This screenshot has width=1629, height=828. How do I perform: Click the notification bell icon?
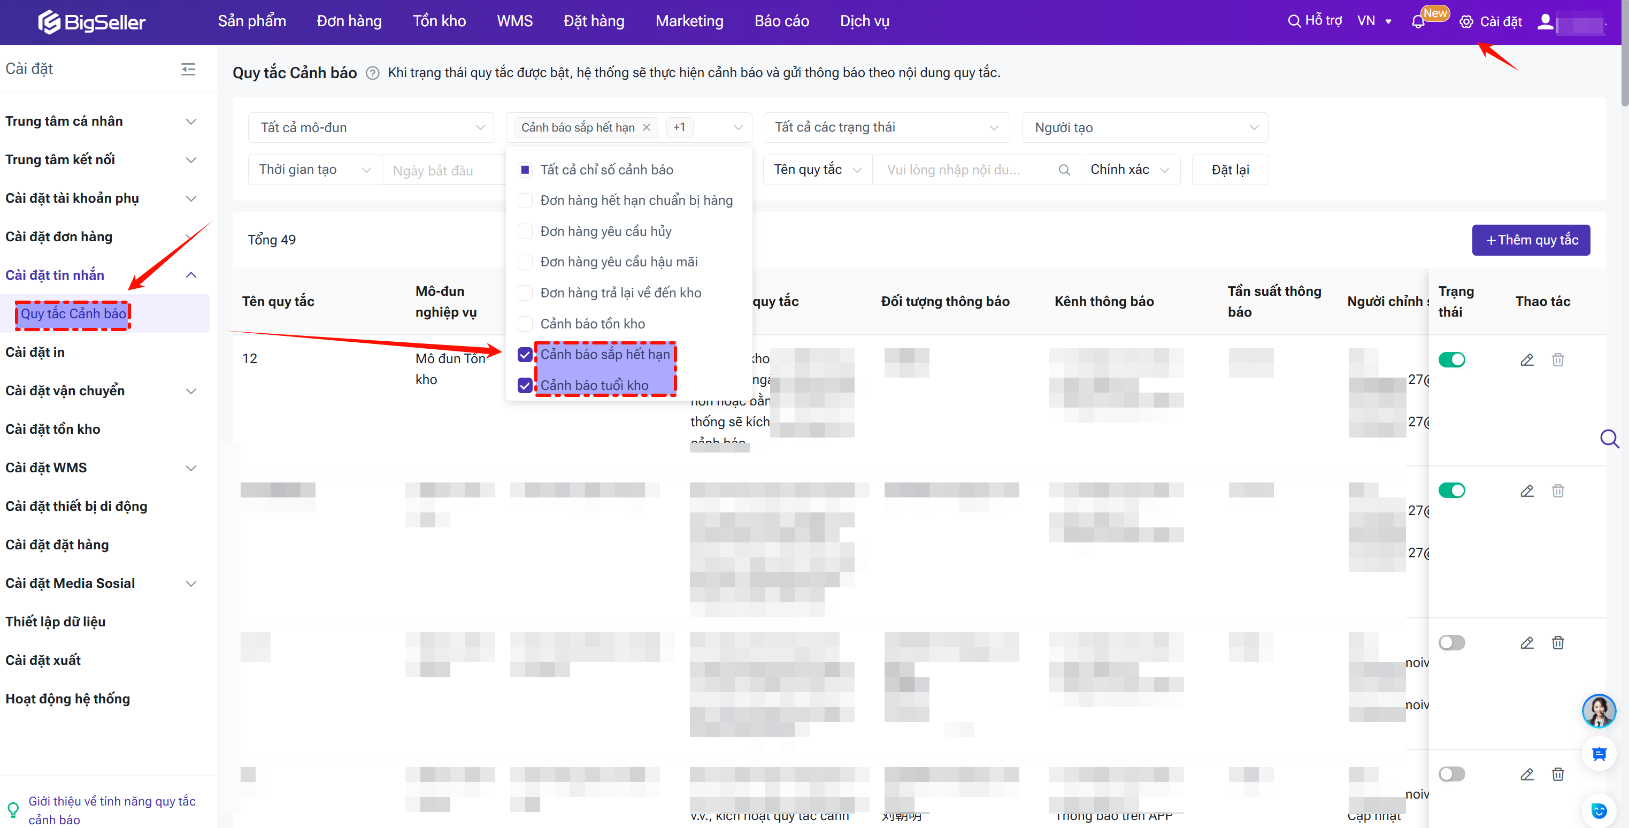[x=1418, y=22]
